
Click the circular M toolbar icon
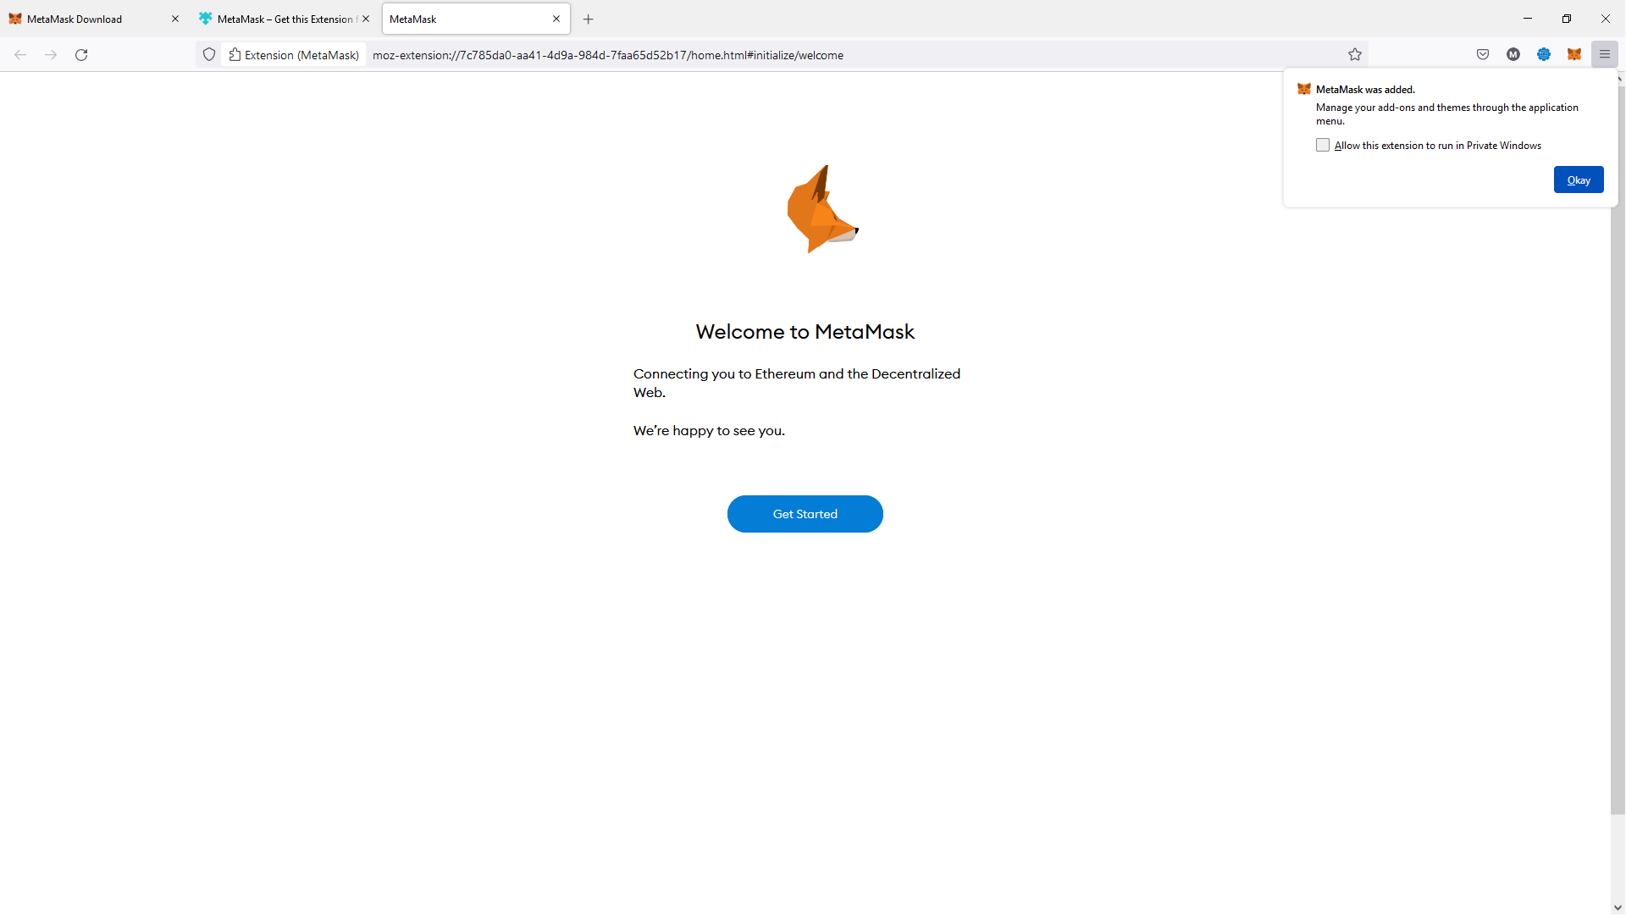click(x=1513, y=55)
